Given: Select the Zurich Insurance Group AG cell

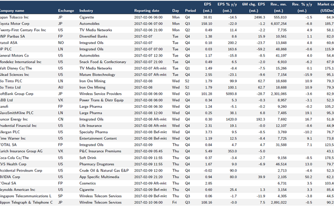Looking at the screenshot, I should click(x=21, y=151).
